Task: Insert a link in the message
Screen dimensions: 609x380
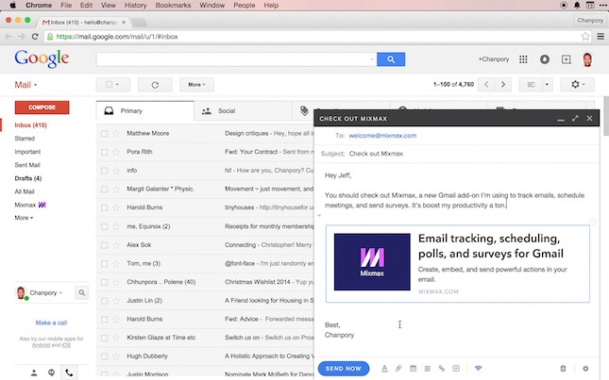Action: click(441, 369)
